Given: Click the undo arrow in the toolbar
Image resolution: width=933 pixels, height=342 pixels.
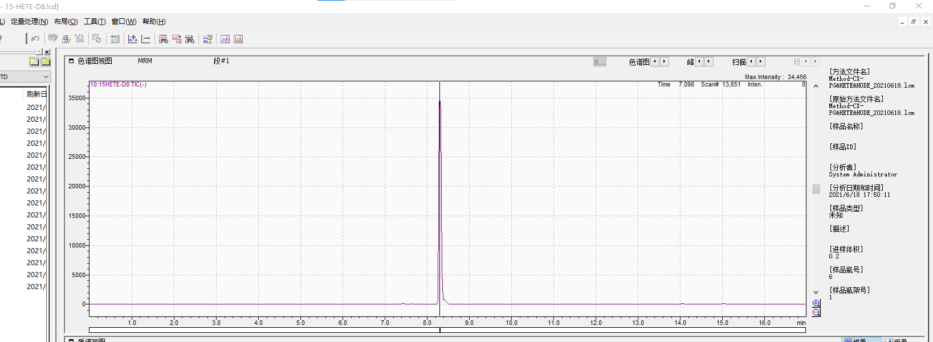Looking at the screenshot, I should pyautogui.click(x=35, y=39).
